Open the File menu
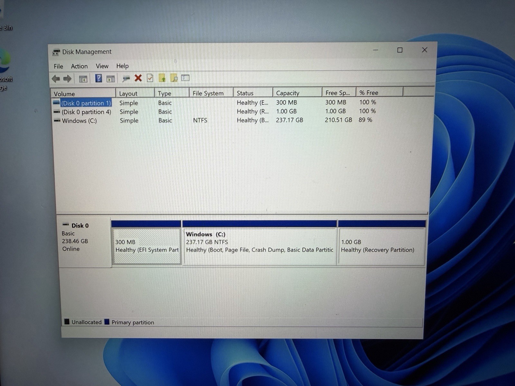This screenshot has height=386, width=515. (x=58, y=66)
